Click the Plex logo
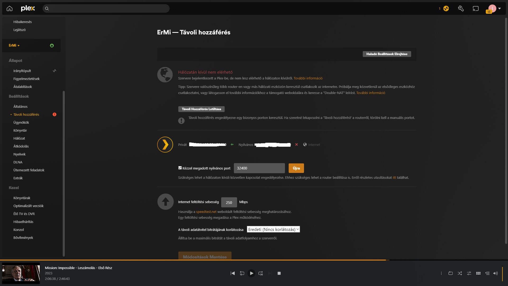This screenshot has height=286, width=508. point(28,8)
